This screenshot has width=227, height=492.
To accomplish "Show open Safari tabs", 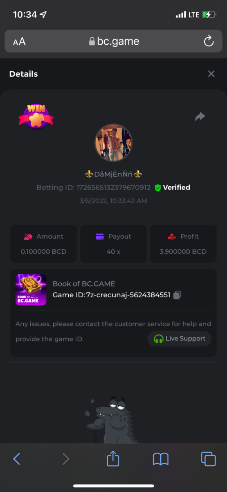I will pyautogui.click(x=208, y=459).
